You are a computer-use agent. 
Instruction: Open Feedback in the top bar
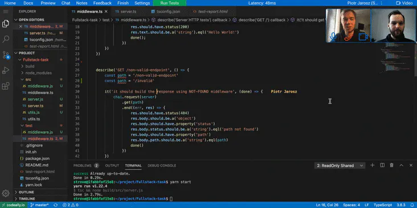click(103, 3)
